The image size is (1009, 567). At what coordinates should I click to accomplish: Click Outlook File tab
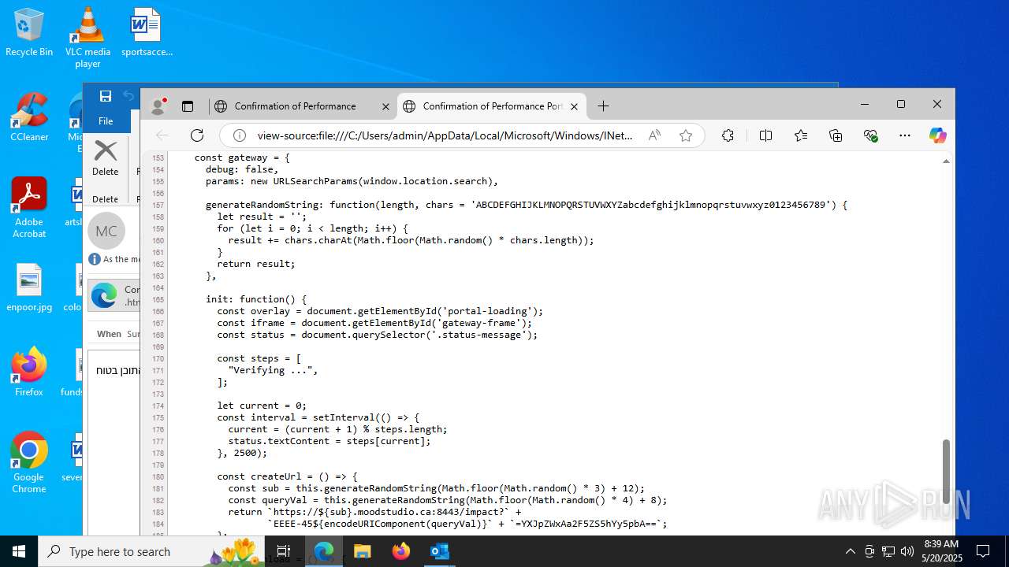pos(106,120)
